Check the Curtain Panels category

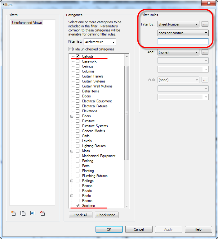(x=78, y=76)
